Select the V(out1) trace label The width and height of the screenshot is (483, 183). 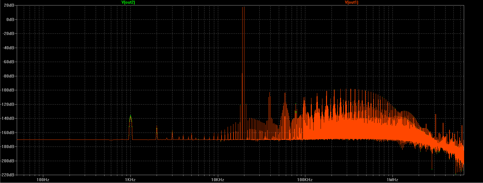point(351,2)
